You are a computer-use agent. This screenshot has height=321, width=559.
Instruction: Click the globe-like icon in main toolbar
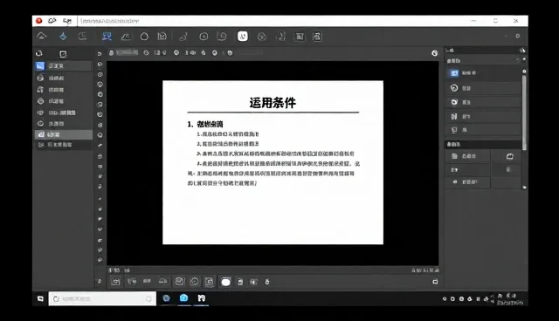click(262, 37)
